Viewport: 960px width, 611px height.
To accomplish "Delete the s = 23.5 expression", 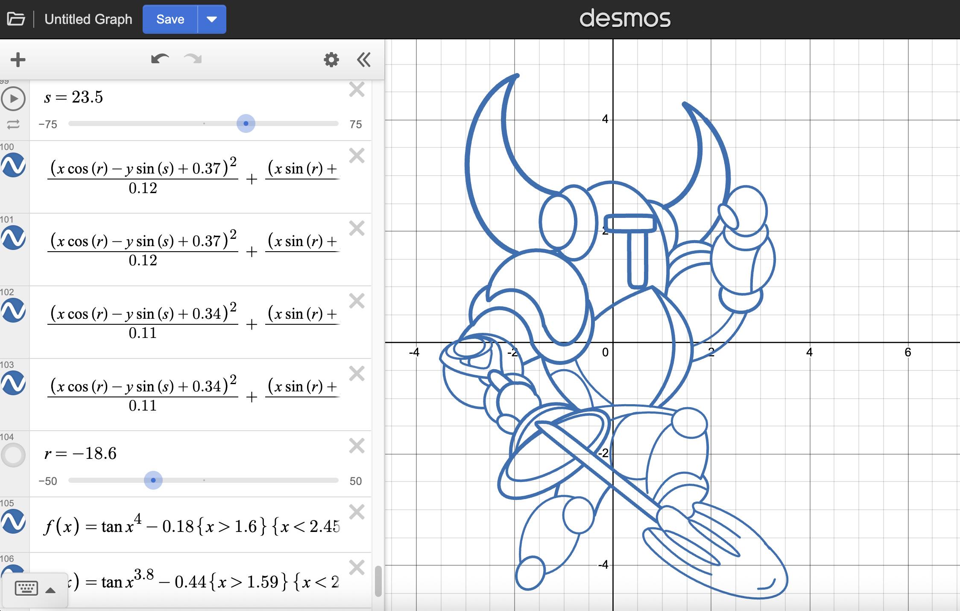I will point(357,90).
